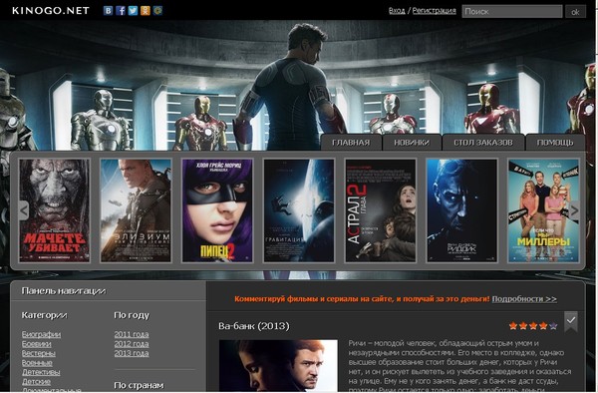The width and height of the screenshot is (598, 393).
Task: Open the Facebook social icon
Action: [x=121, y=11]
